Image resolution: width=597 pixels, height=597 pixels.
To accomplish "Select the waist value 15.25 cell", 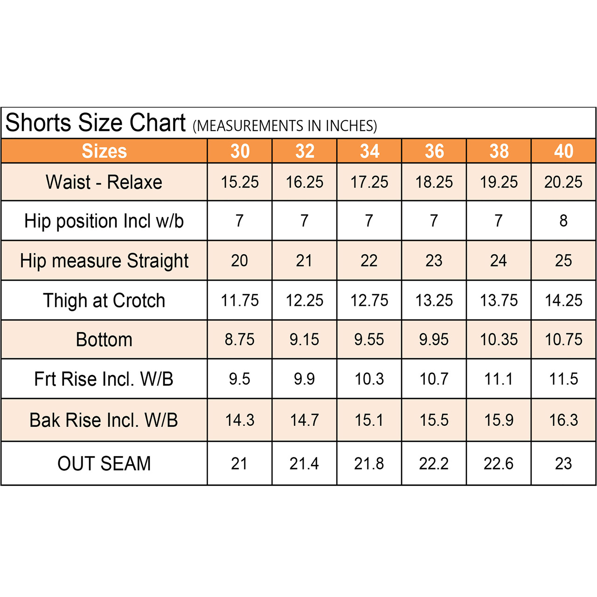I will [x=240, y=182].
